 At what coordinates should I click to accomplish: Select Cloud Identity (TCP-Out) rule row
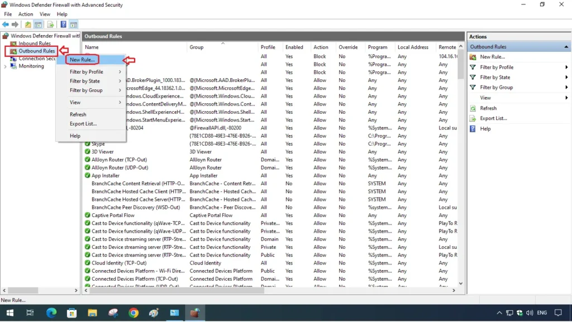click(270, 263)
